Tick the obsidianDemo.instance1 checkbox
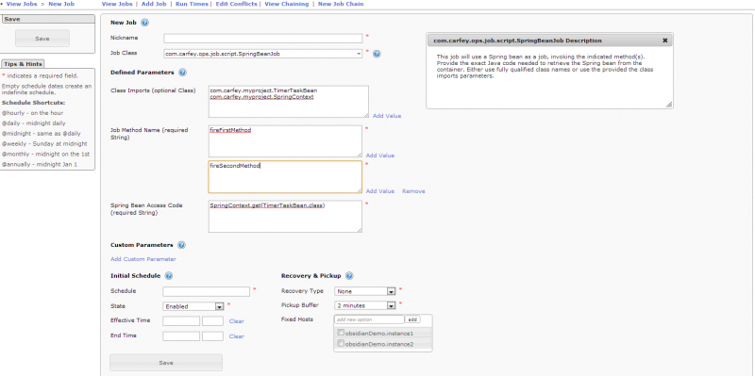Image resolution: width=755 pixels, height=376 pixels. [341, 333]
